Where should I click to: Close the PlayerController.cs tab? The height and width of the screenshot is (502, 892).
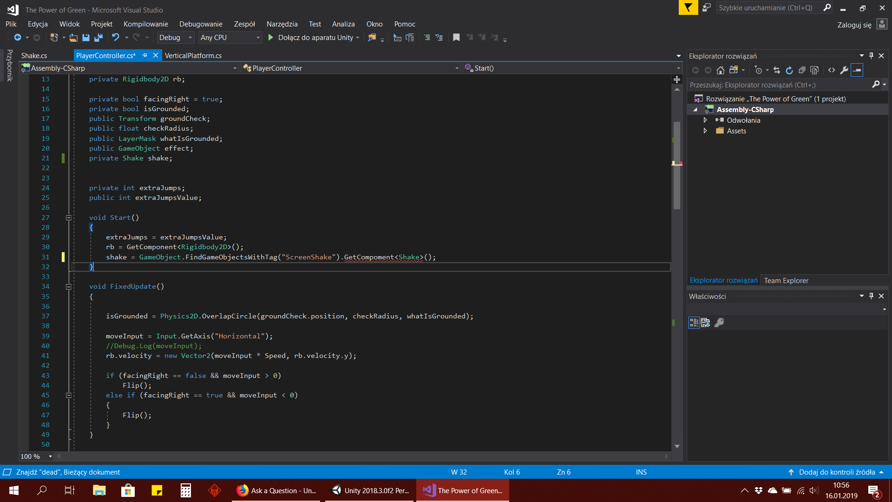(x=156, y=55)
